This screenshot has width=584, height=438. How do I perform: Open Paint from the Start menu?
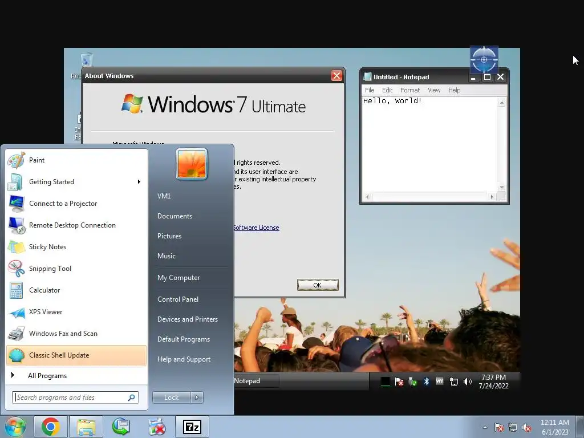(76, 160)
